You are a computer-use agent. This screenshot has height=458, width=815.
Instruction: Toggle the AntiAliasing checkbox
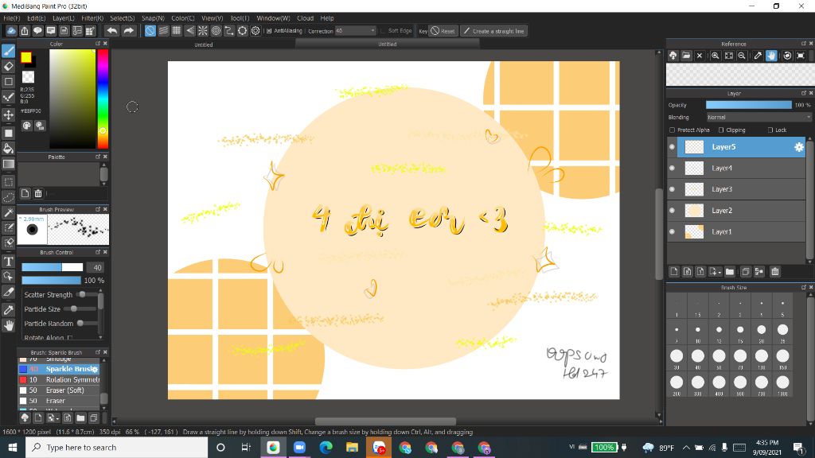coord(269,31)
